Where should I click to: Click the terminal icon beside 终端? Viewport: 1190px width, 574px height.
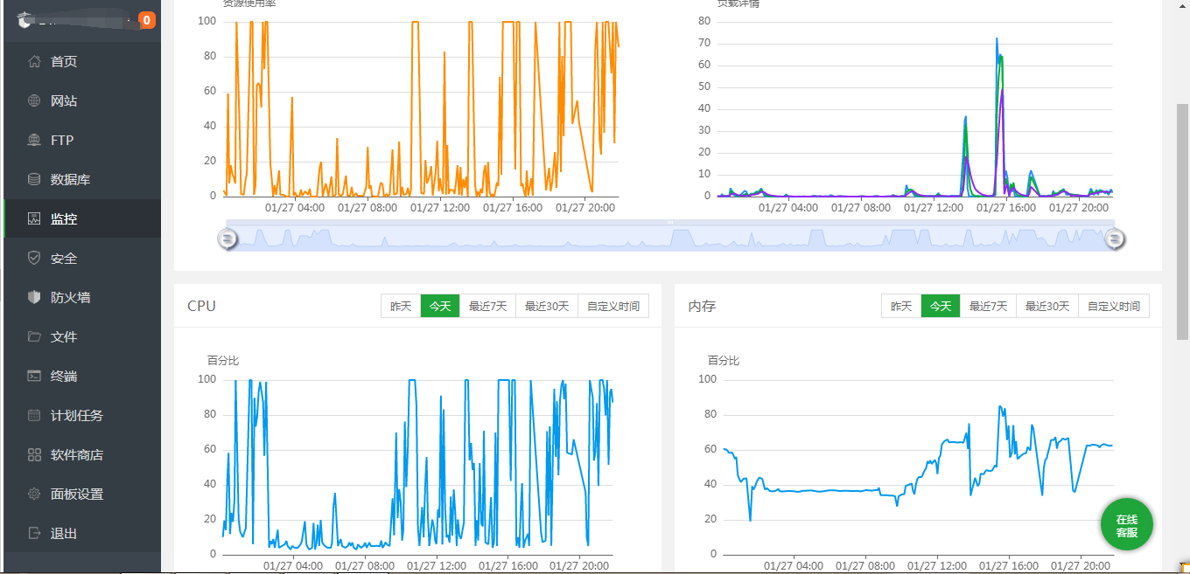(x=34, y=376)
